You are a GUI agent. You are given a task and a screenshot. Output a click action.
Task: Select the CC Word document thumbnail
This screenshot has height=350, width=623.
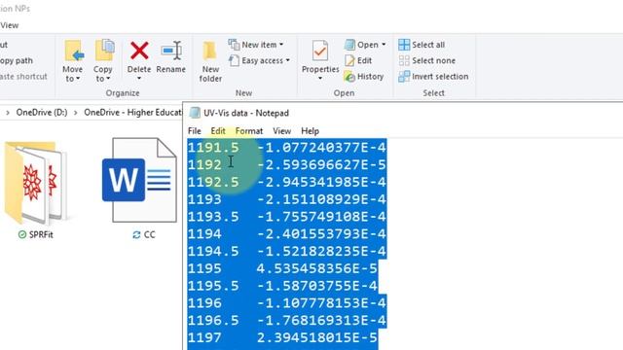pos(140,180)
